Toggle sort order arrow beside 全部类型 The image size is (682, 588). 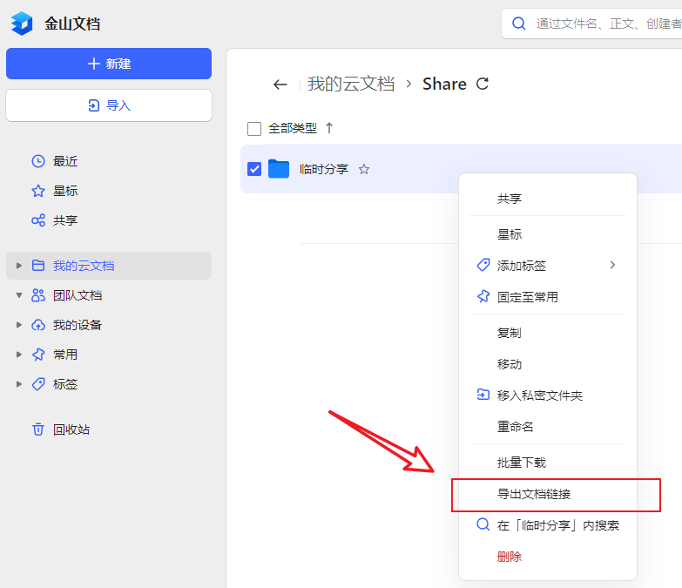(x=329, y=128)
